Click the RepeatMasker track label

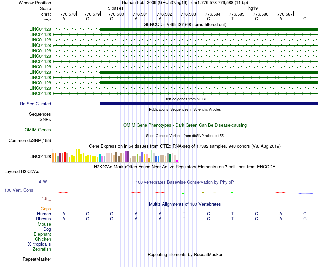pos(37,259)
